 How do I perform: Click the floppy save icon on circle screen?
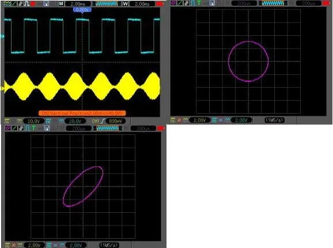(x=212, y=3)
